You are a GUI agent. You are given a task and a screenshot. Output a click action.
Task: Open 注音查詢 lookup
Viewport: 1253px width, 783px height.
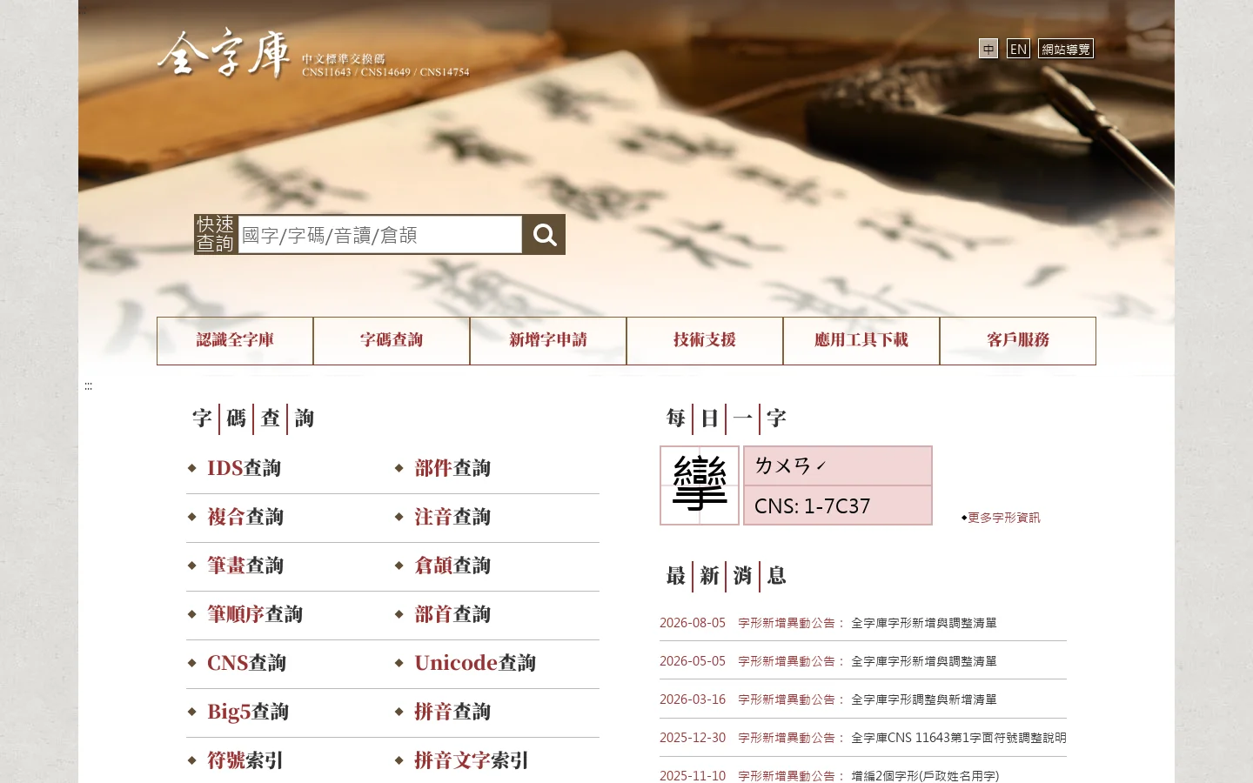pyautogui.click(x=452, y=517)
